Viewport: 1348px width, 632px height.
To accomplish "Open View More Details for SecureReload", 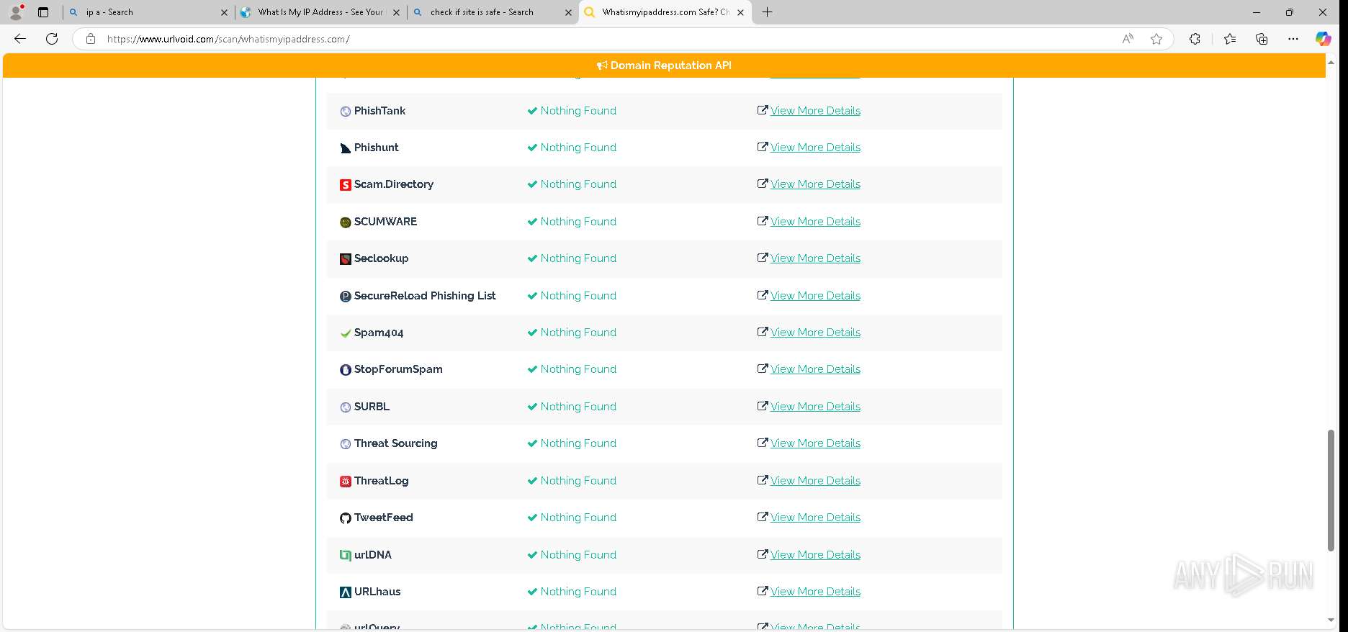I will pyautogui.click(x=815, y=296).
